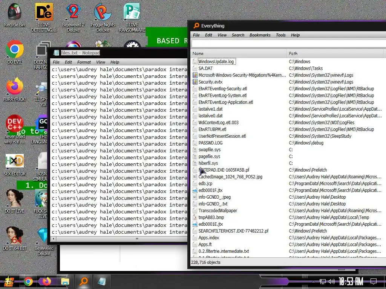Open the notification center icon
Screen dimensions: 386x289
tap(374, 281)
